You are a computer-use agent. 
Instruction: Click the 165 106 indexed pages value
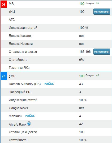(85, 52)
